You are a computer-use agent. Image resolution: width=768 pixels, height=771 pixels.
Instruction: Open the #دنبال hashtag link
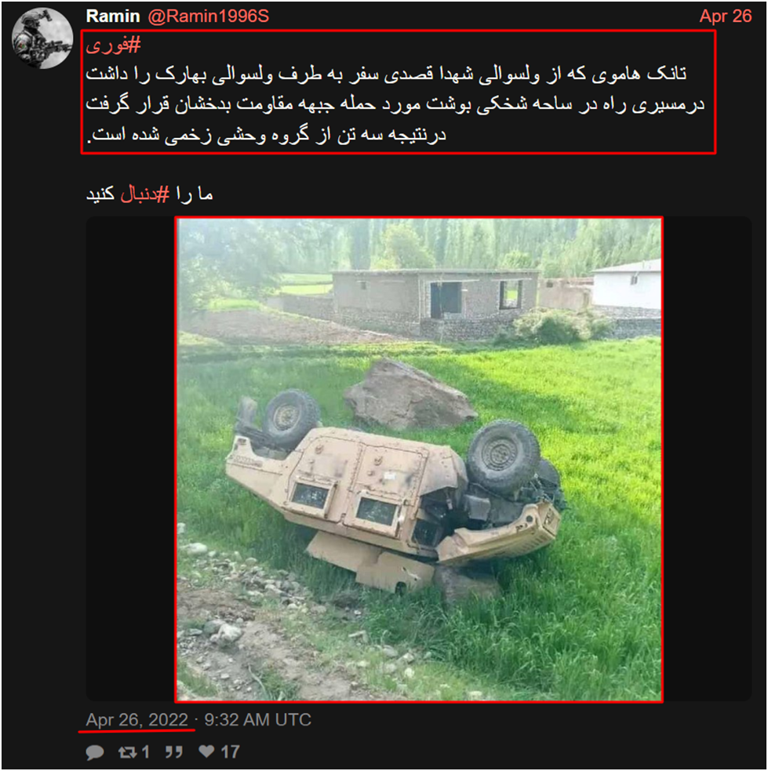(x=145, y=195)
